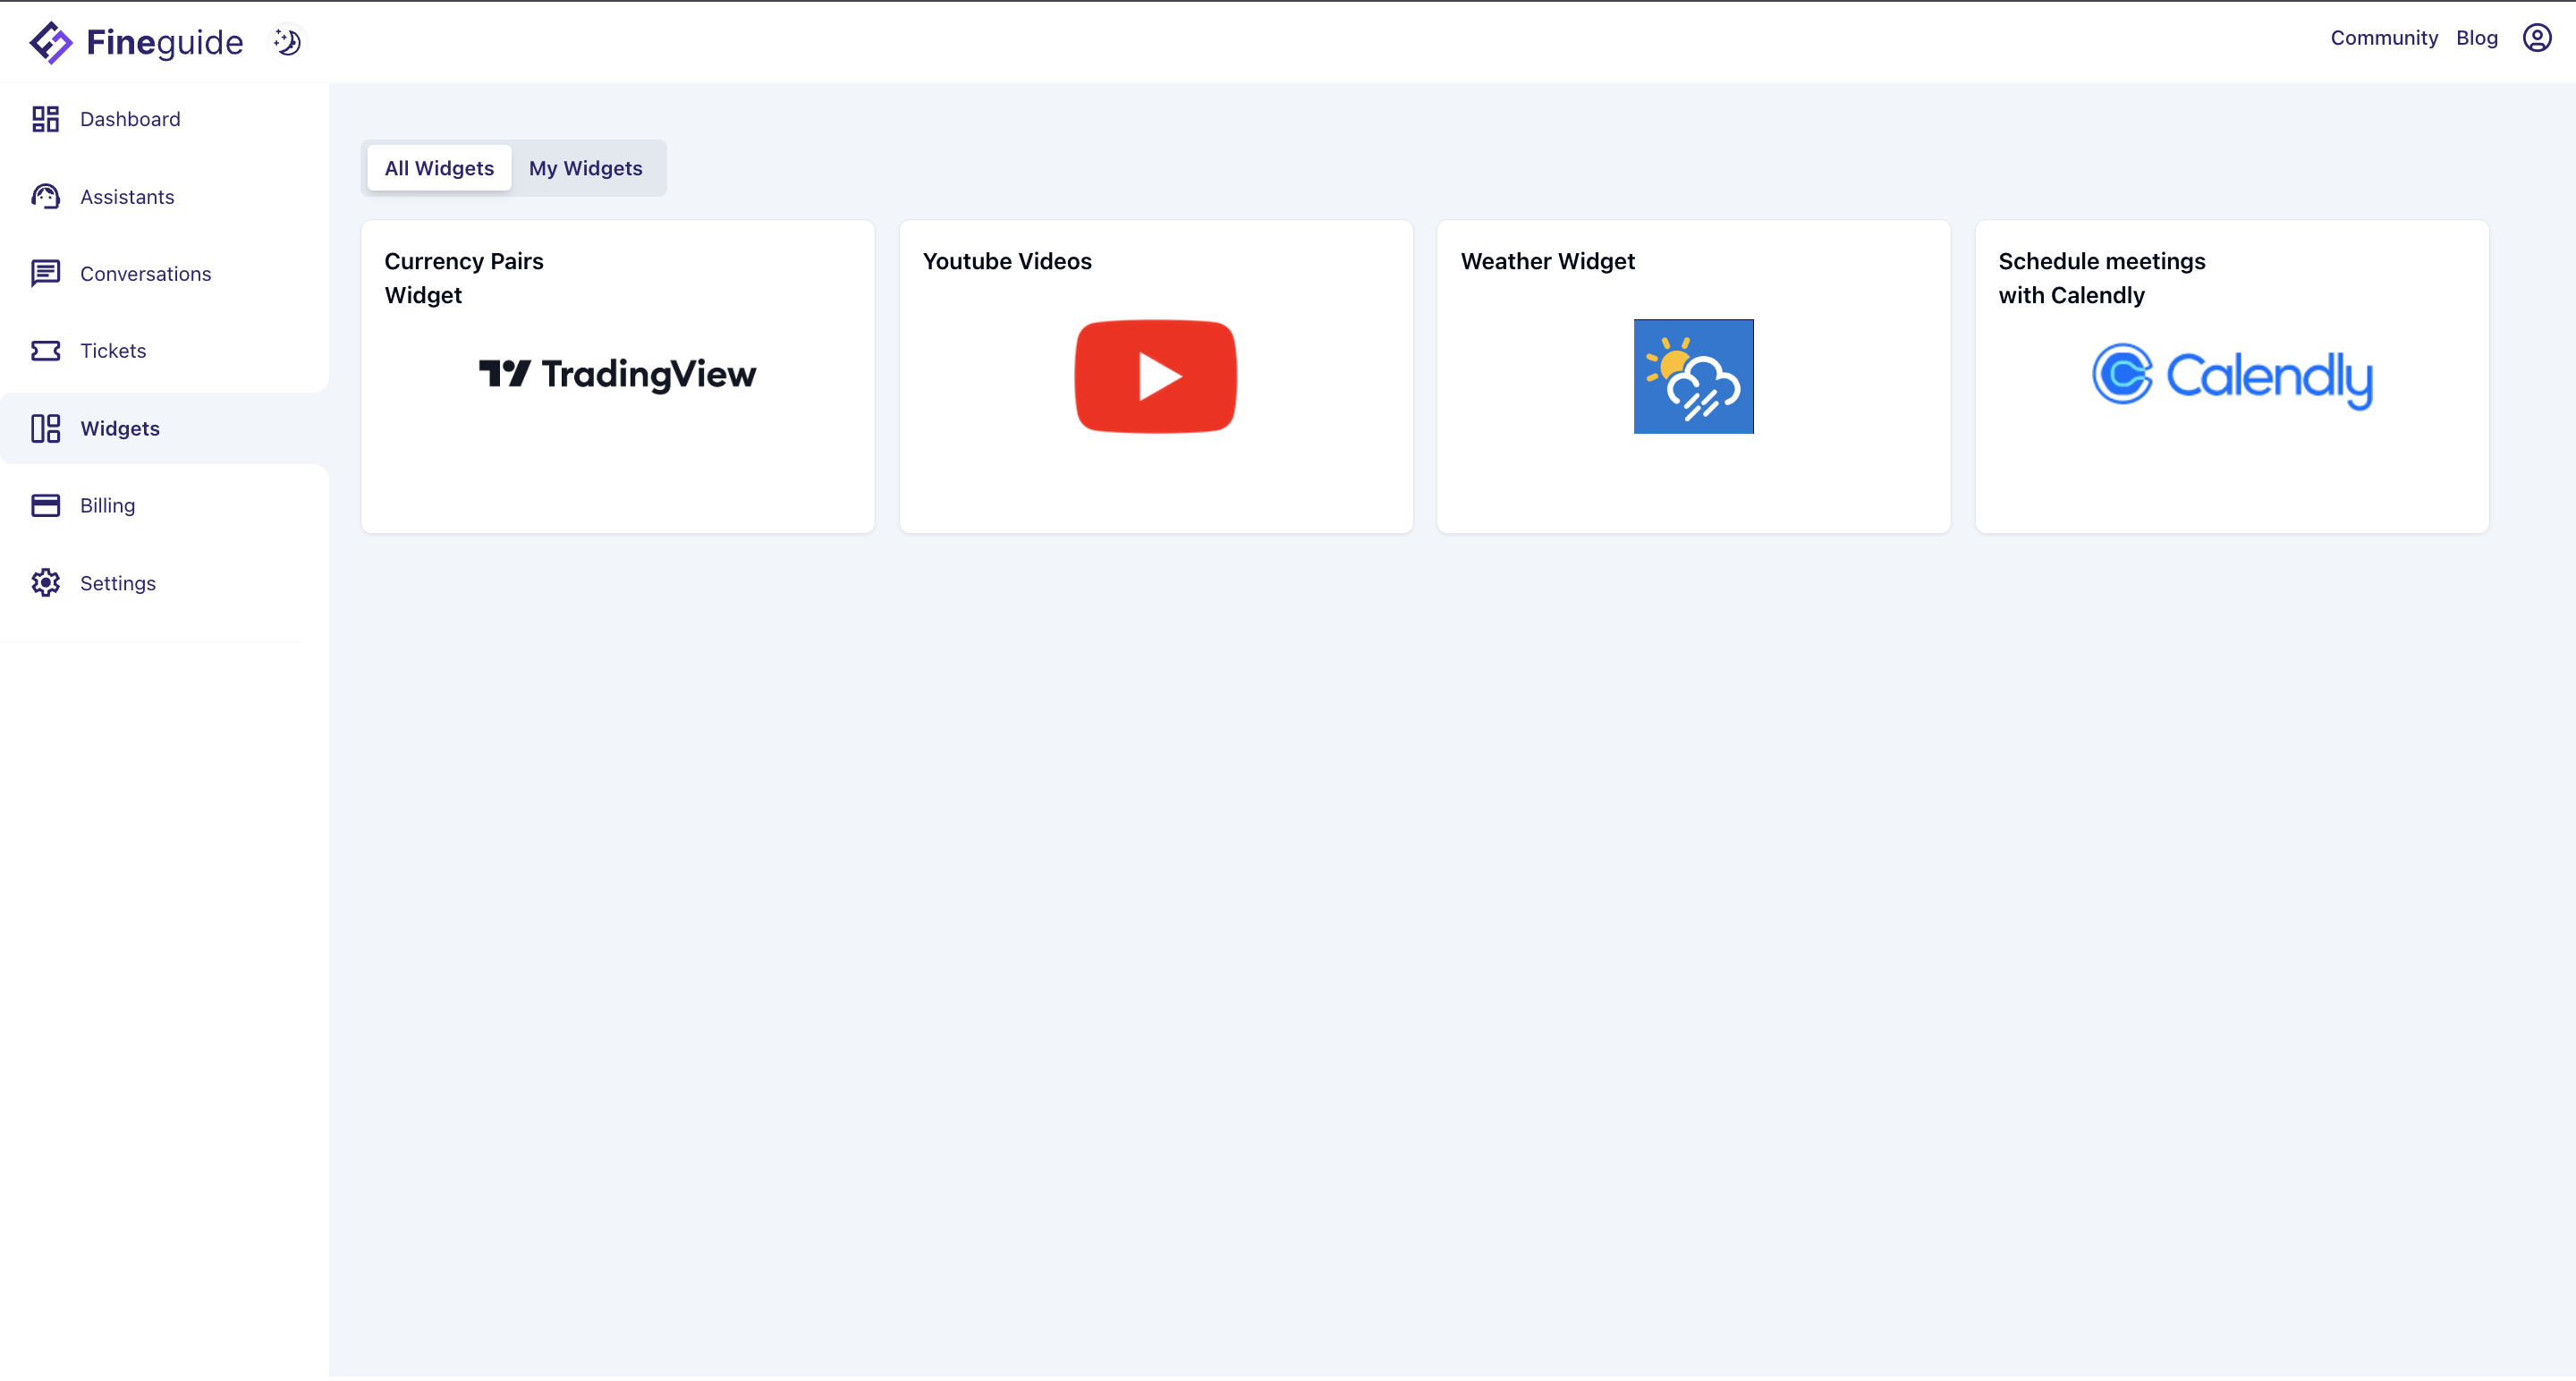The image size is (2576, 1381).
Task: Toggle dark mode with moon icon
Action: click(288, 42)
